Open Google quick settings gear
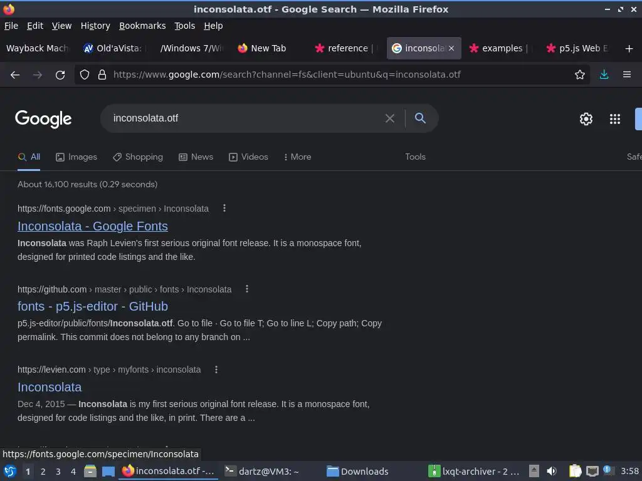This screenshot has width=642, height=481. coord(586,119)
